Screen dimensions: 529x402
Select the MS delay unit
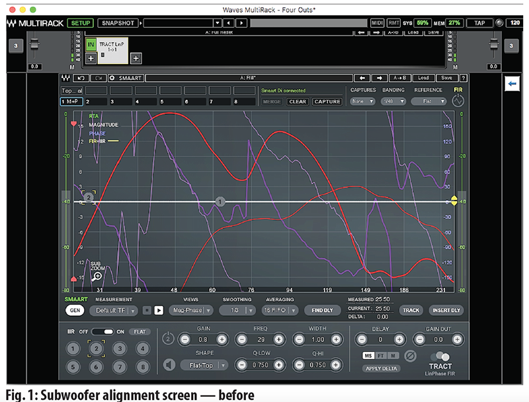pyautogui.click(x=368, y=356)
